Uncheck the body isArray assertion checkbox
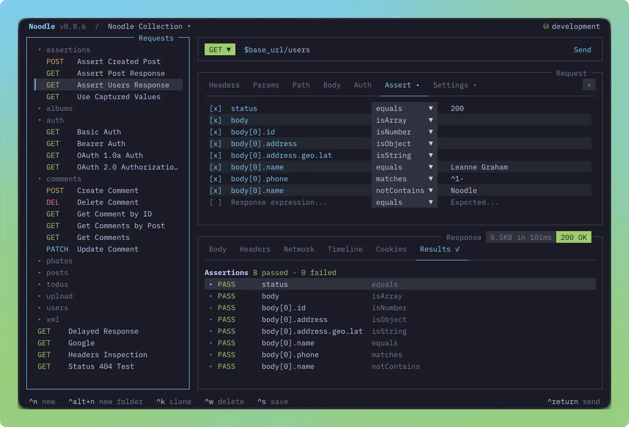 click(x=215, y=120)
